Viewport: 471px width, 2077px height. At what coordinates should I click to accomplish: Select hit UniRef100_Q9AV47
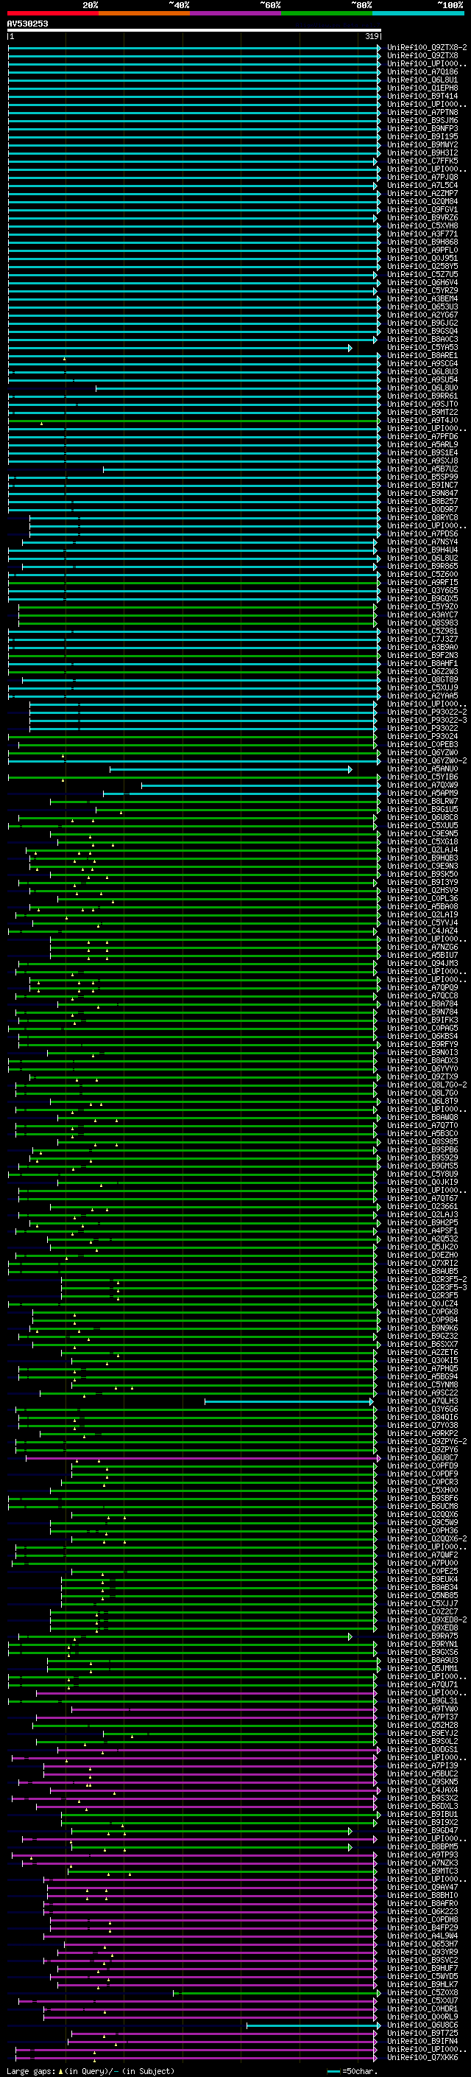click(x=422, y=1887)
